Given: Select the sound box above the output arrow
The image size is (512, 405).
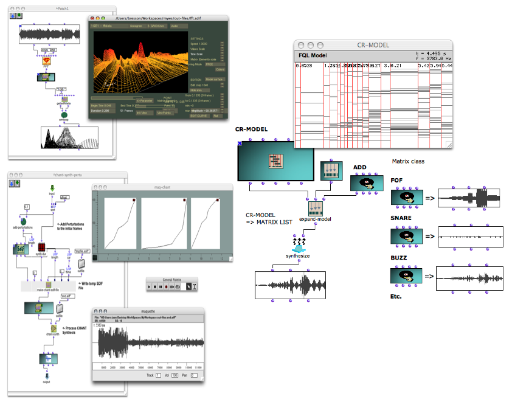Looking at the screenshot, I should point(48,359).
